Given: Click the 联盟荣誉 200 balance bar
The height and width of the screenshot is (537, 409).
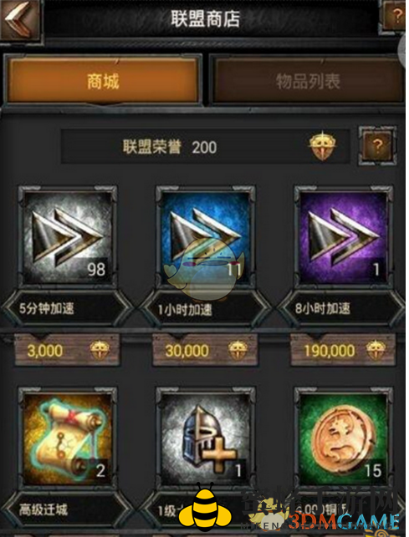Looking at the screenshot, I should 205,147.
